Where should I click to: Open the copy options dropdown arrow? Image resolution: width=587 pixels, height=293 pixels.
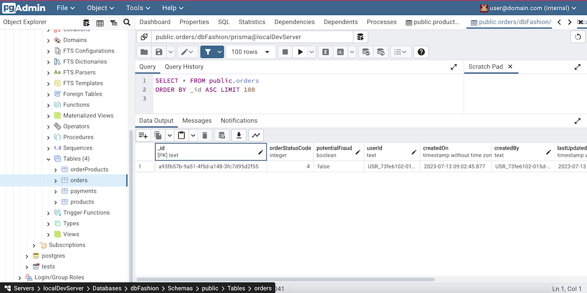[x=170, y=135]
